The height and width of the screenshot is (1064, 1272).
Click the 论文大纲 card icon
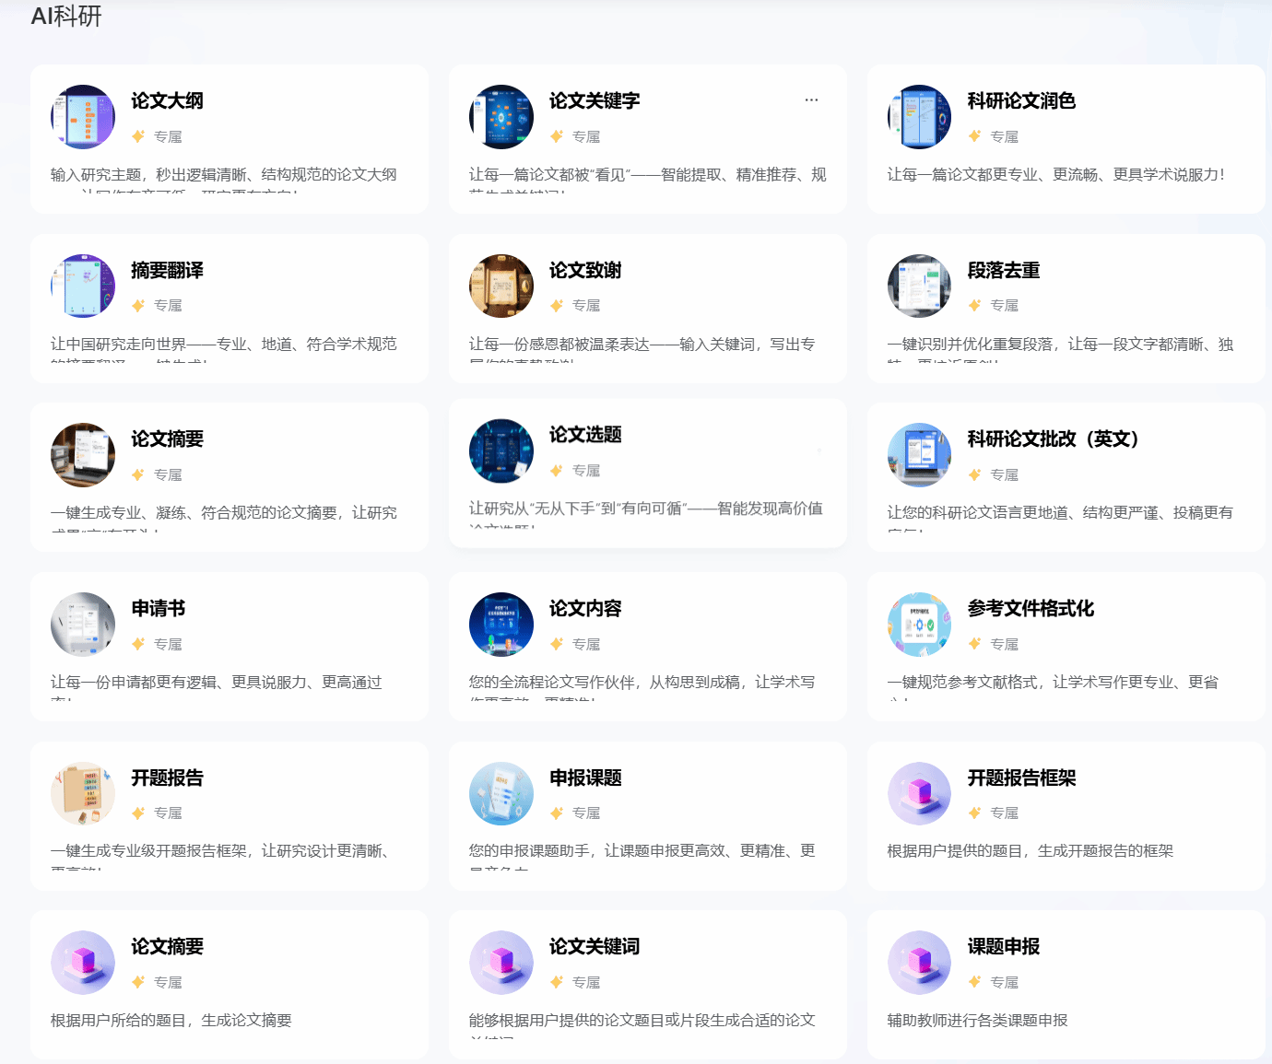click(83, 117)
